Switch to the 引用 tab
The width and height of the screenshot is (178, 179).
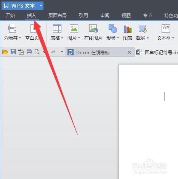pyautogui.click(x=83, y=16)
